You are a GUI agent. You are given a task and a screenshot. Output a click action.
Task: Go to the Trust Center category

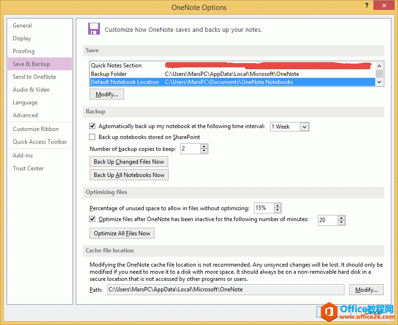(28, 168)
